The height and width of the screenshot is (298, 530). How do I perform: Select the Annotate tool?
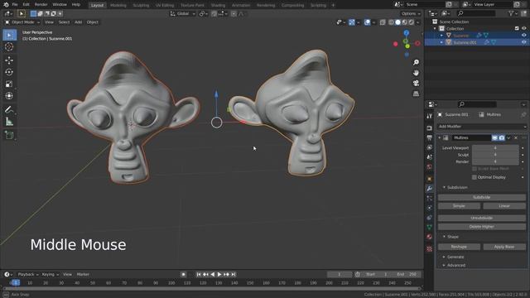[x=9, y=109]
